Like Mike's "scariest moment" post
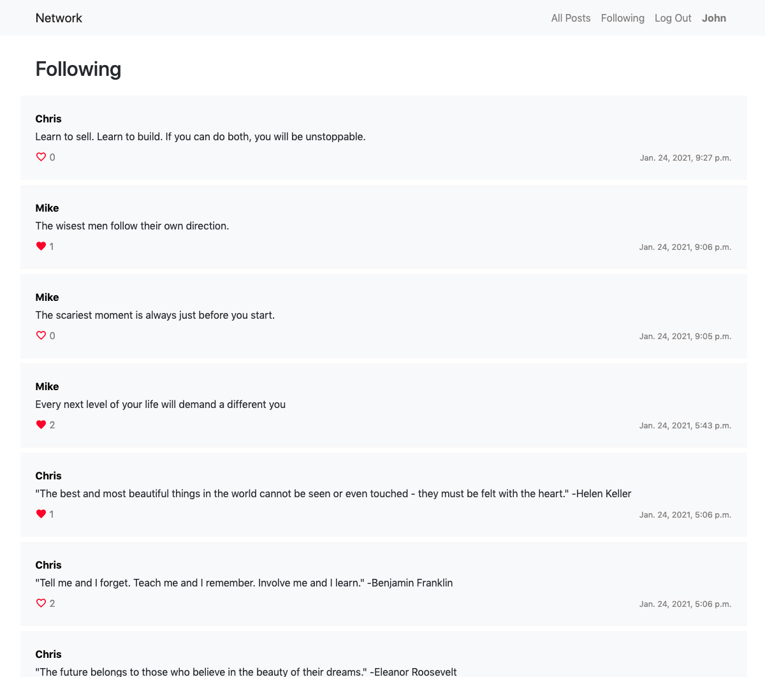The image size is (765, 677). coord(41,335)
